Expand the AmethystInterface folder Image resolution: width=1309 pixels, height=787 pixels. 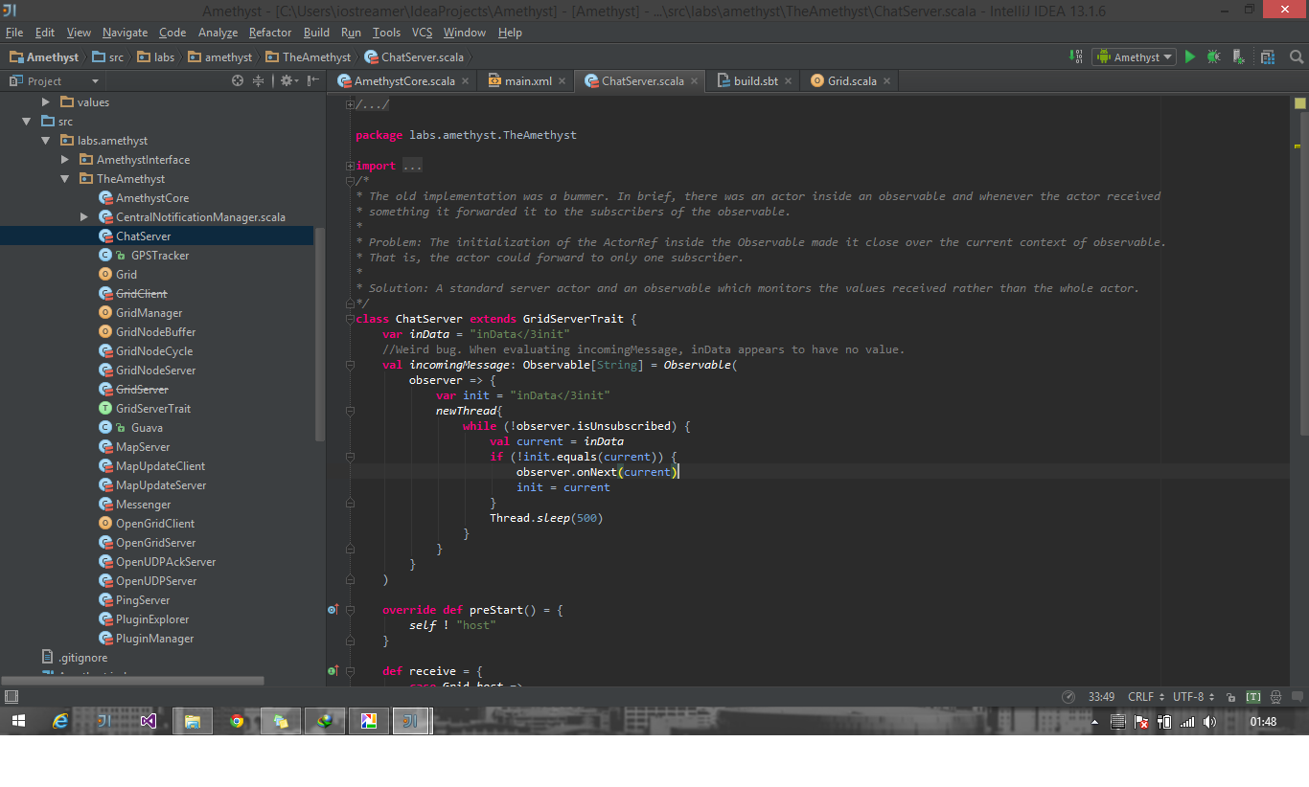(x=65, y=160)
